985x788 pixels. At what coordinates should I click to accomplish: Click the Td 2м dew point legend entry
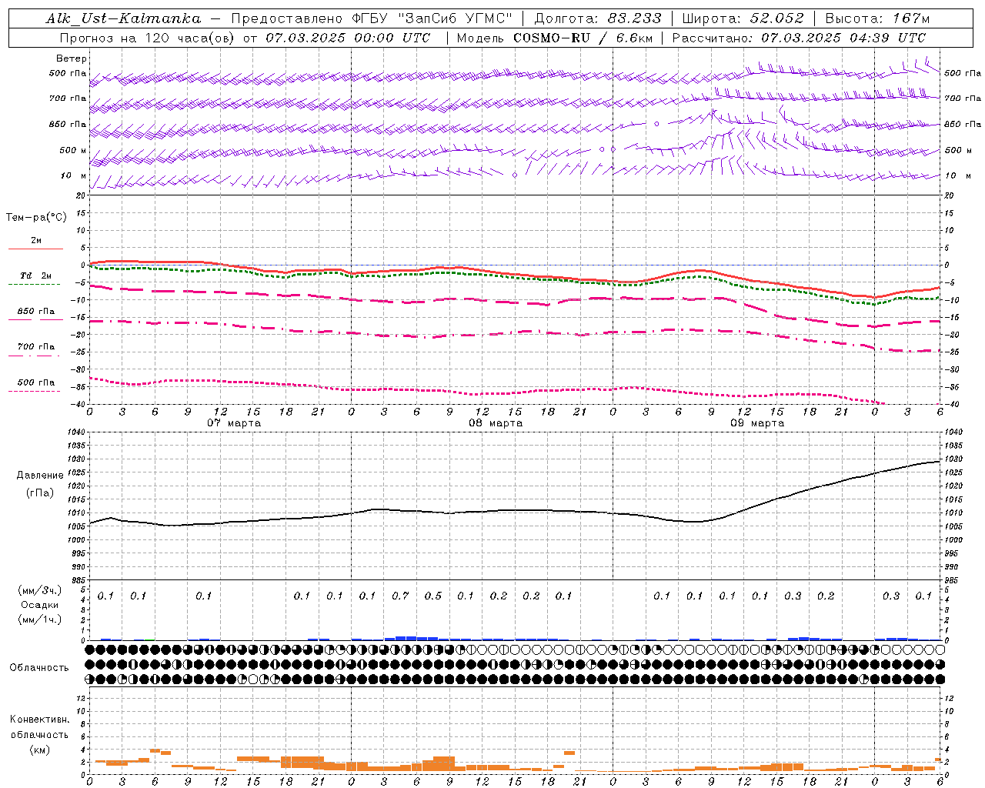36,275
